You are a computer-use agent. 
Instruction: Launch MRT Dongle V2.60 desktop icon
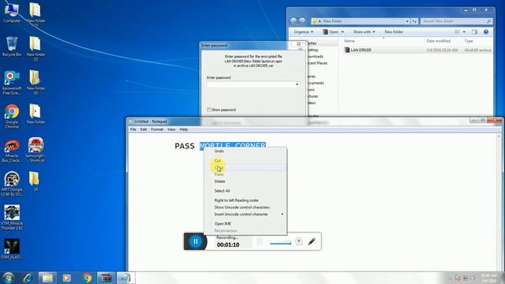tap(12, 184)
